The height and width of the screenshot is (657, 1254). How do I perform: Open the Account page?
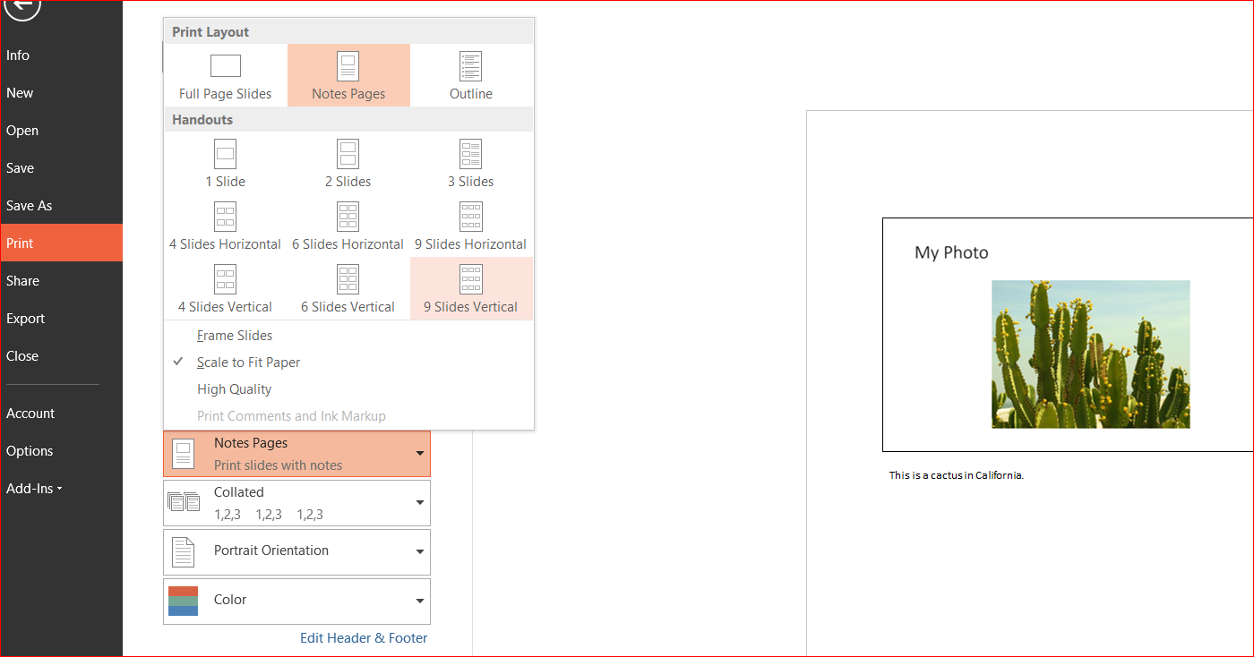(x=61, y=414)
